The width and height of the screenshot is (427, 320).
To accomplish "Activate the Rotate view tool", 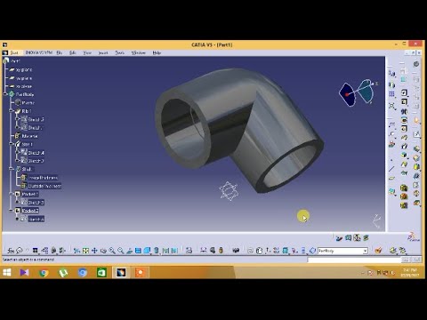I will point(103,251).
